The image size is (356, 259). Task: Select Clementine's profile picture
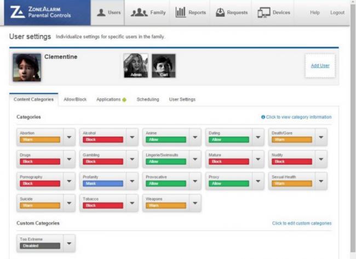(x=27, y=67)
